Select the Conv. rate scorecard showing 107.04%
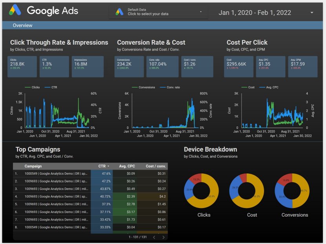326x244 pixels. click(162, 67)
